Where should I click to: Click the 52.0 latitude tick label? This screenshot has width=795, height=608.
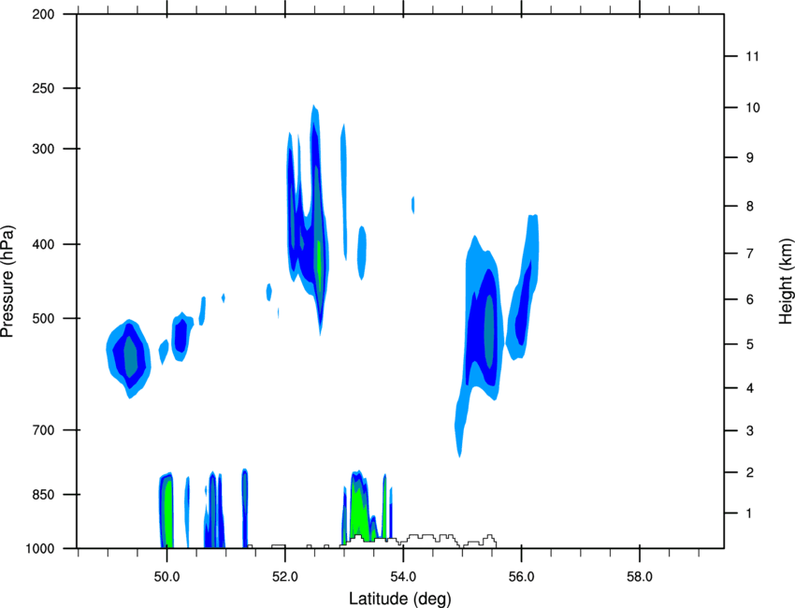285,577
